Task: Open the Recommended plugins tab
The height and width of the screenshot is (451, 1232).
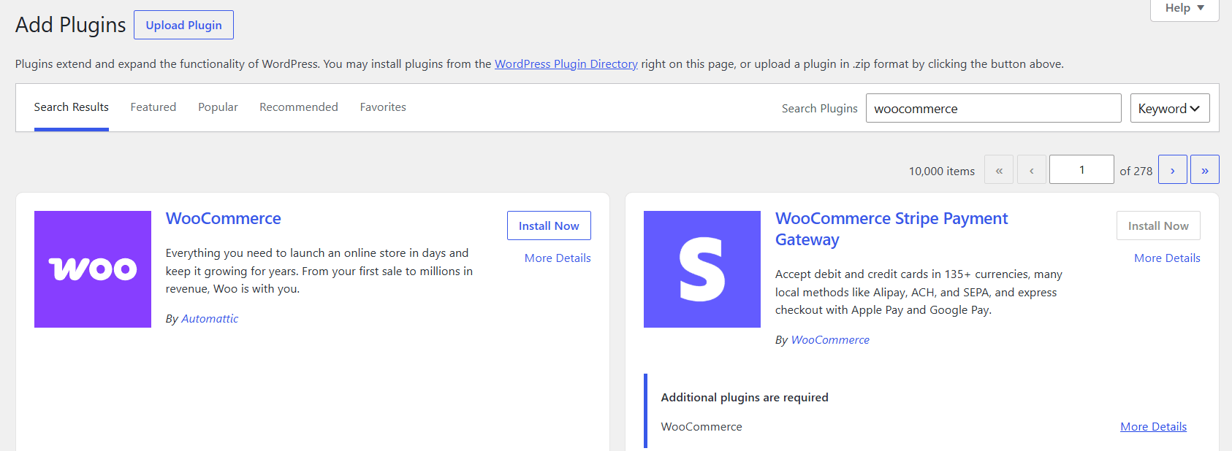Action: pos(299,107)
